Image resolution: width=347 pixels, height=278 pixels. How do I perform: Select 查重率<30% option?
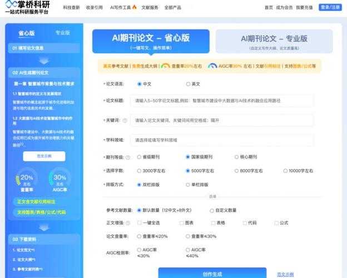click(187, 236)
